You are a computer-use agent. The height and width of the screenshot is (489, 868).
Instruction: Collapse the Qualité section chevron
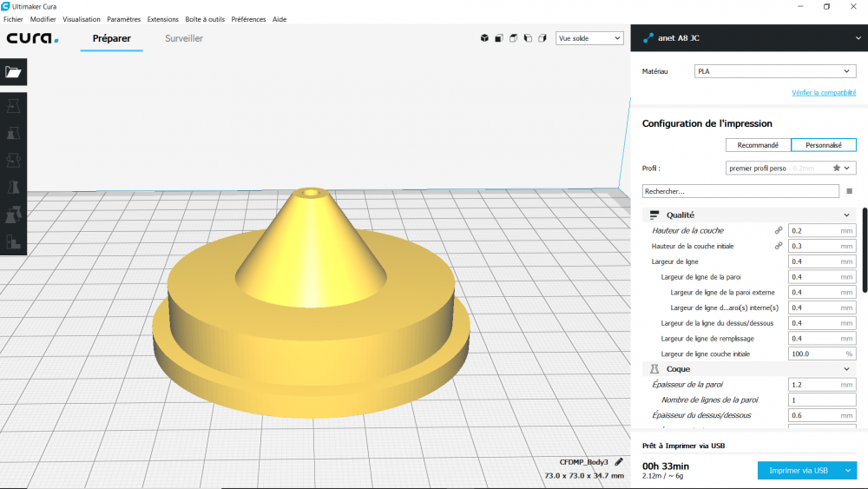tap(846, 215)
